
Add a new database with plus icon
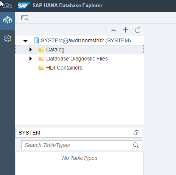click(126, 30)
